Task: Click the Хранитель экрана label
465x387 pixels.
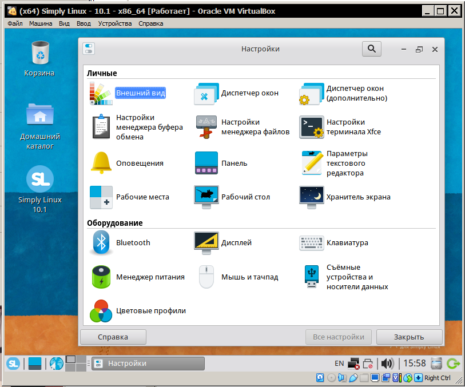Action: coord(358,197)
